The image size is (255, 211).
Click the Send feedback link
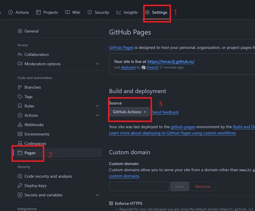point(165,112)
